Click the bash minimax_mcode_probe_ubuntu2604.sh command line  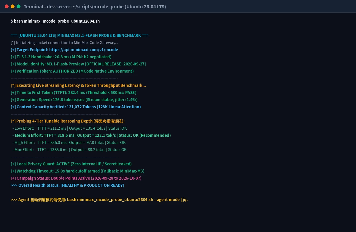click(55, 21)
